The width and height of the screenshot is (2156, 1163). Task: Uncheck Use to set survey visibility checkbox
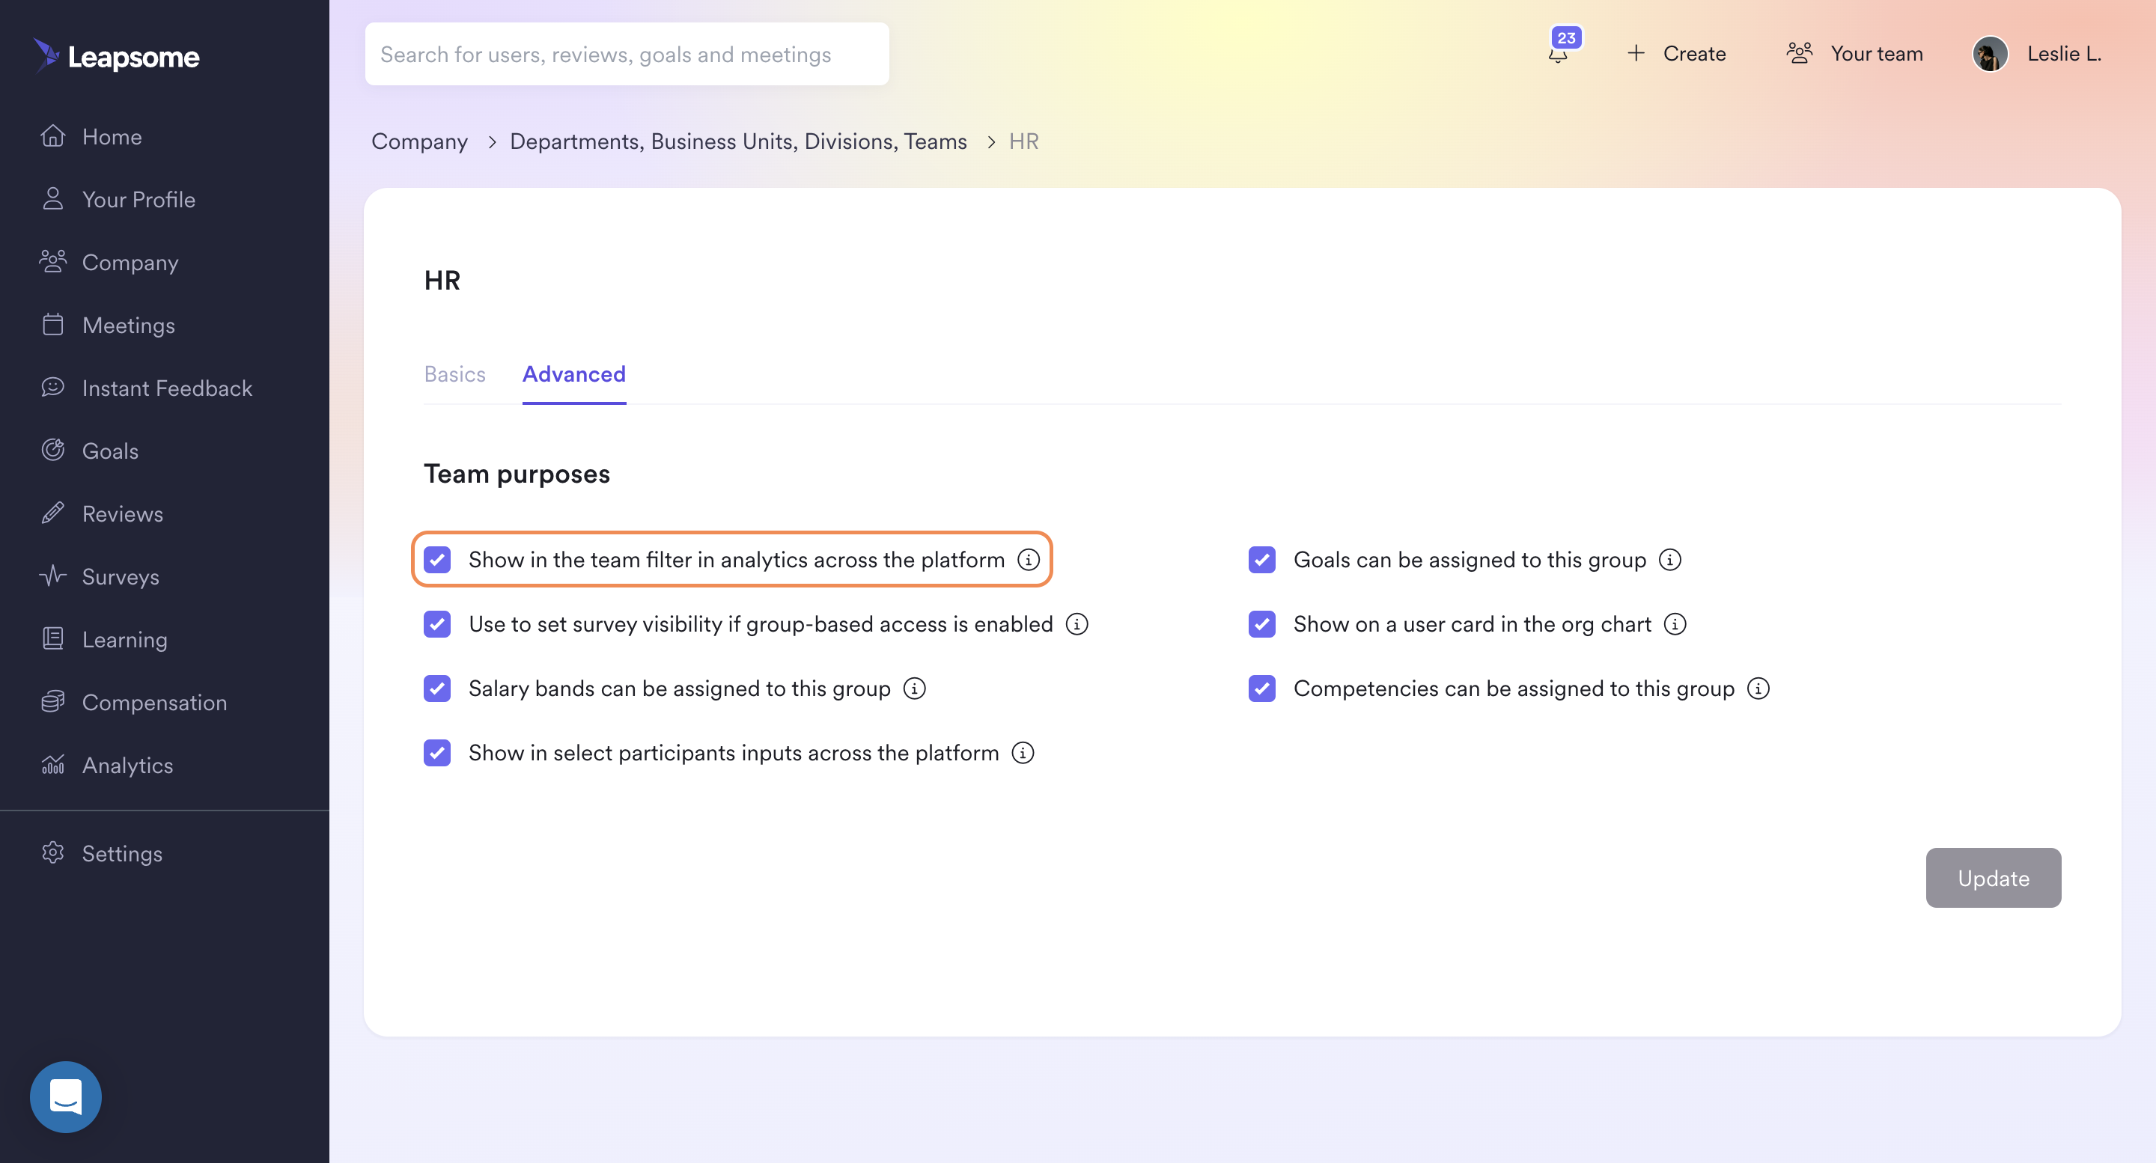pyautogui.click(x=437, y=624)
